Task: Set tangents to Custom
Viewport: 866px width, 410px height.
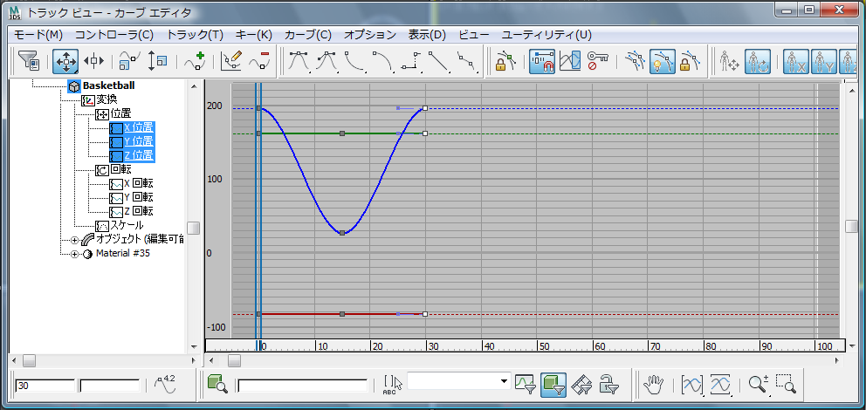Action: point(327,61)
